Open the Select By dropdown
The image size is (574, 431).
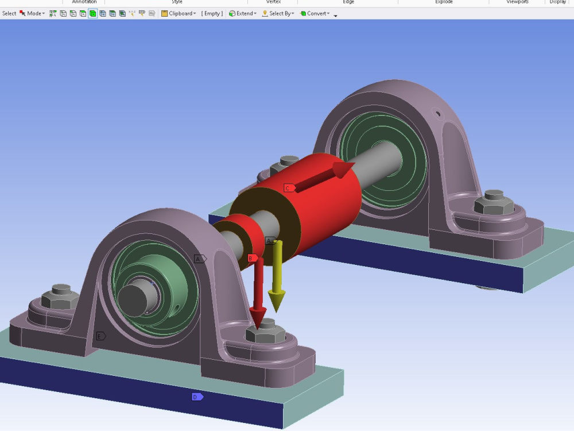coord(278,14)
